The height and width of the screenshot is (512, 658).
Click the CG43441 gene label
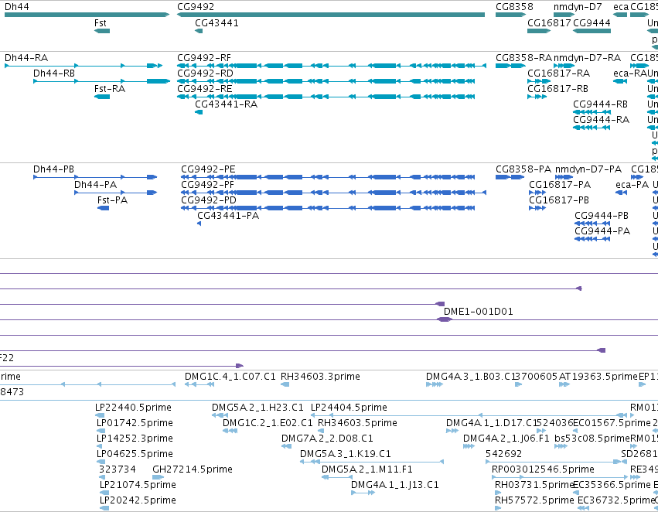point(216,23)
